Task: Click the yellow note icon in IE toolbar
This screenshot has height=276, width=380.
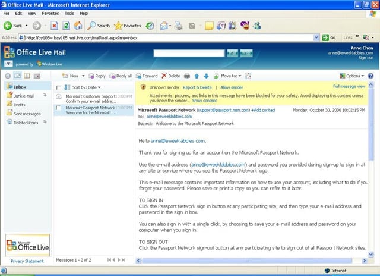Action: coord(209,26)
